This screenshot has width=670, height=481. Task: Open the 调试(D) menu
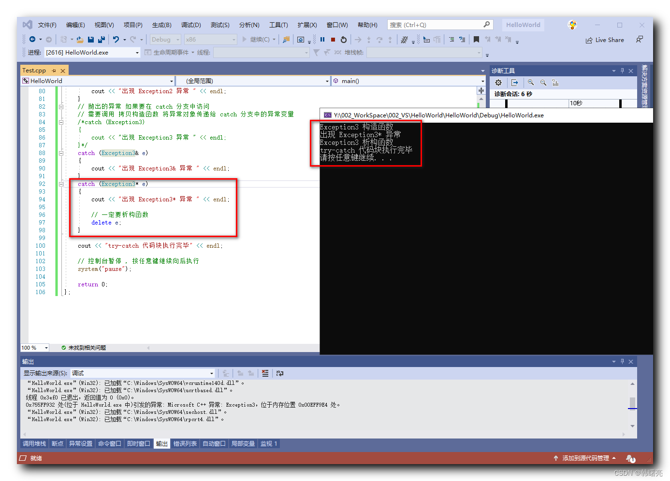[191, 25]
